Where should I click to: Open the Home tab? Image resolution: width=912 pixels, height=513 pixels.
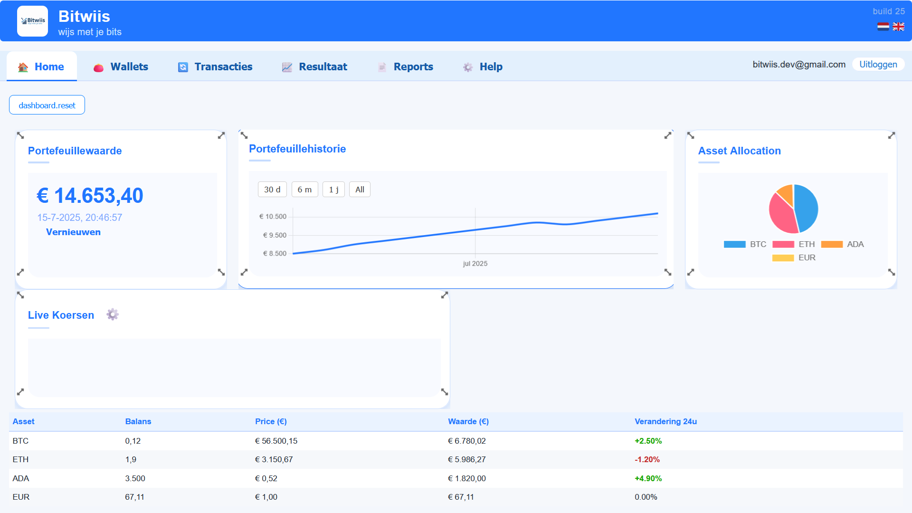(x=49, y=66)
